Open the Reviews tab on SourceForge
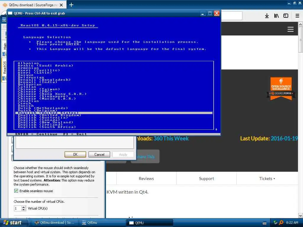The image size is (303, 227). 146,179
